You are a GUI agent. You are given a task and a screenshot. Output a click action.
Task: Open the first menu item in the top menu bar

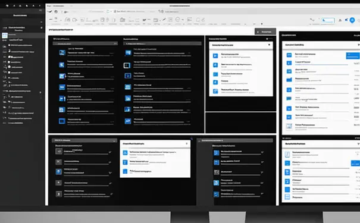(x=49, y=6)
